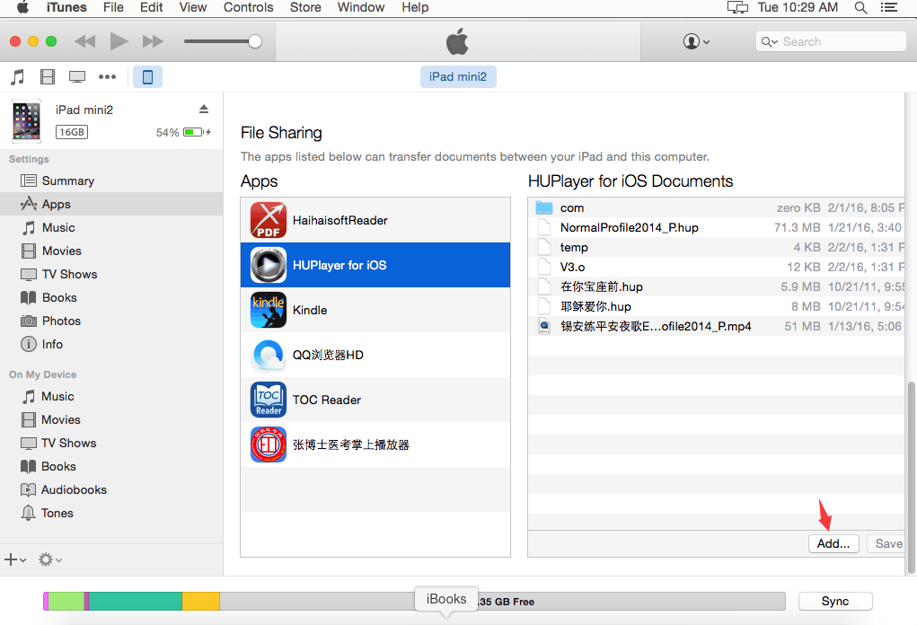
Task: Open the Store menu
Action: 305,7
